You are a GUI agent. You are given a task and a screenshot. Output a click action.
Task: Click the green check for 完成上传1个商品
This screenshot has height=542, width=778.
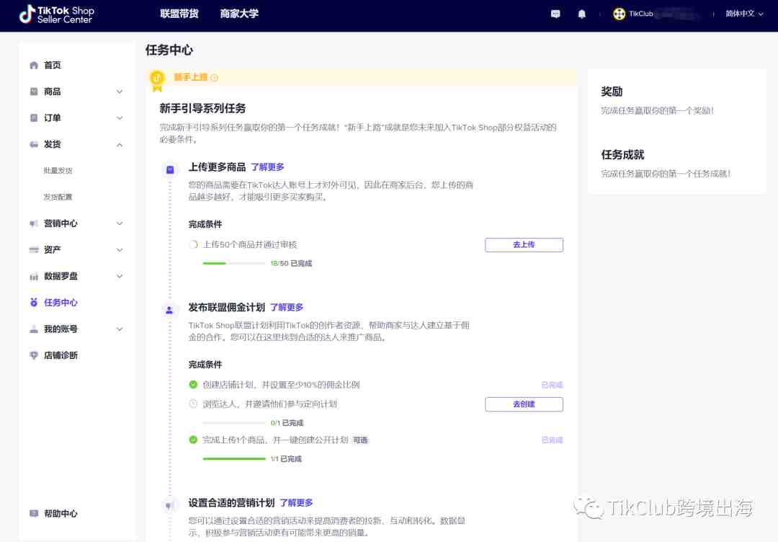tap(194, 439)
